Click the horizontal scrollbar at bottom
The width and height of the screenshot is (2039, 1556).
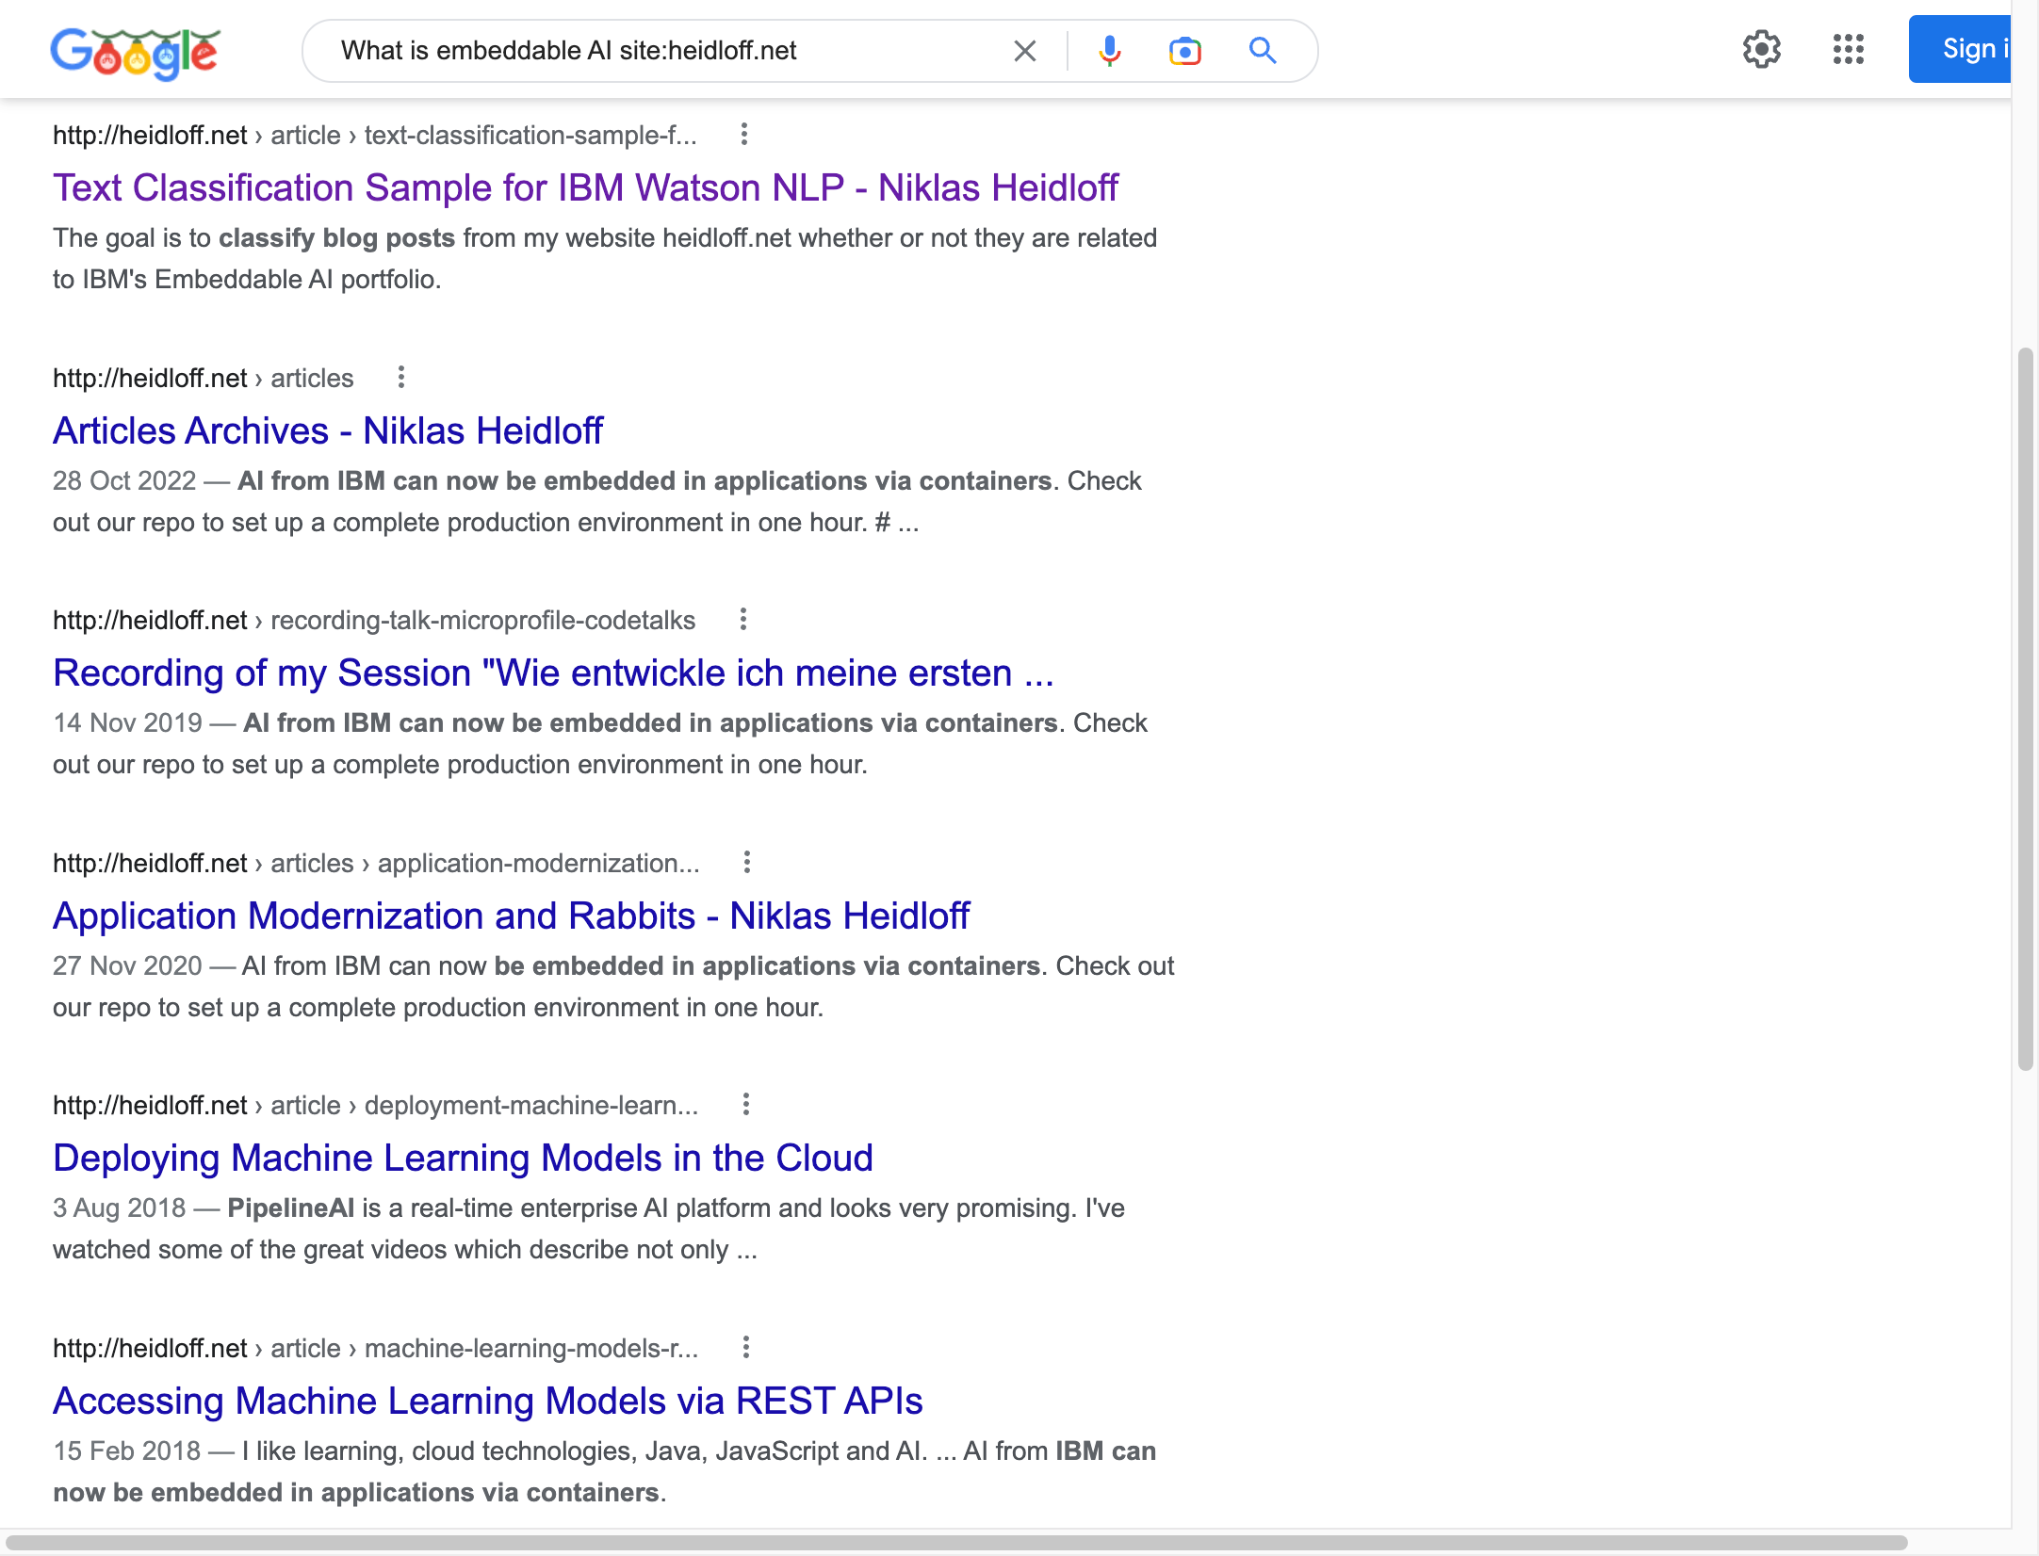955,1543
